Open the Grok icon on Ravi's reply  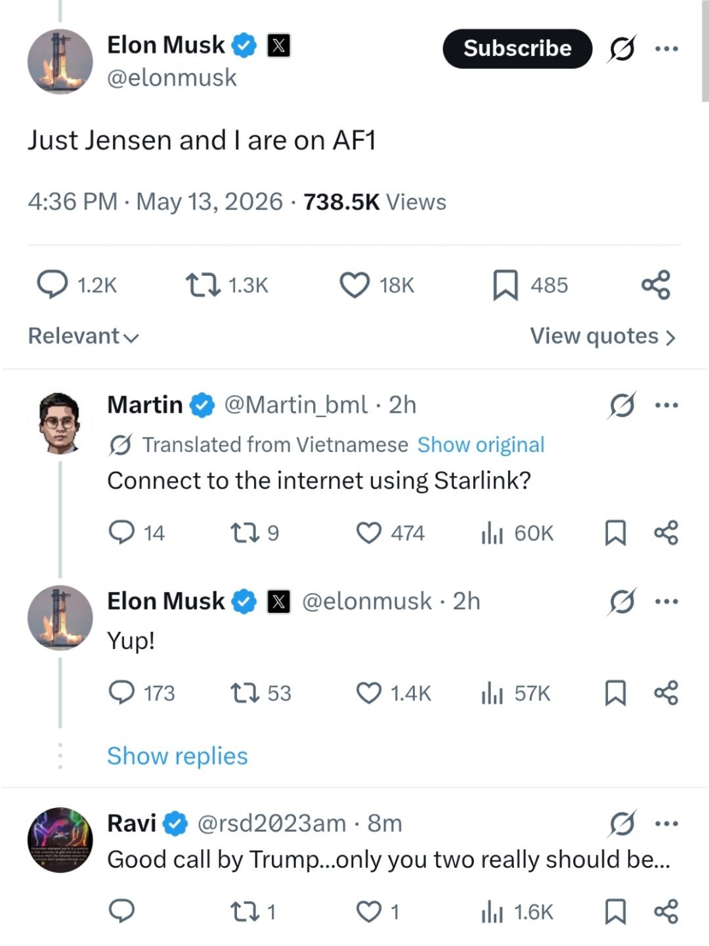(622, 824)
